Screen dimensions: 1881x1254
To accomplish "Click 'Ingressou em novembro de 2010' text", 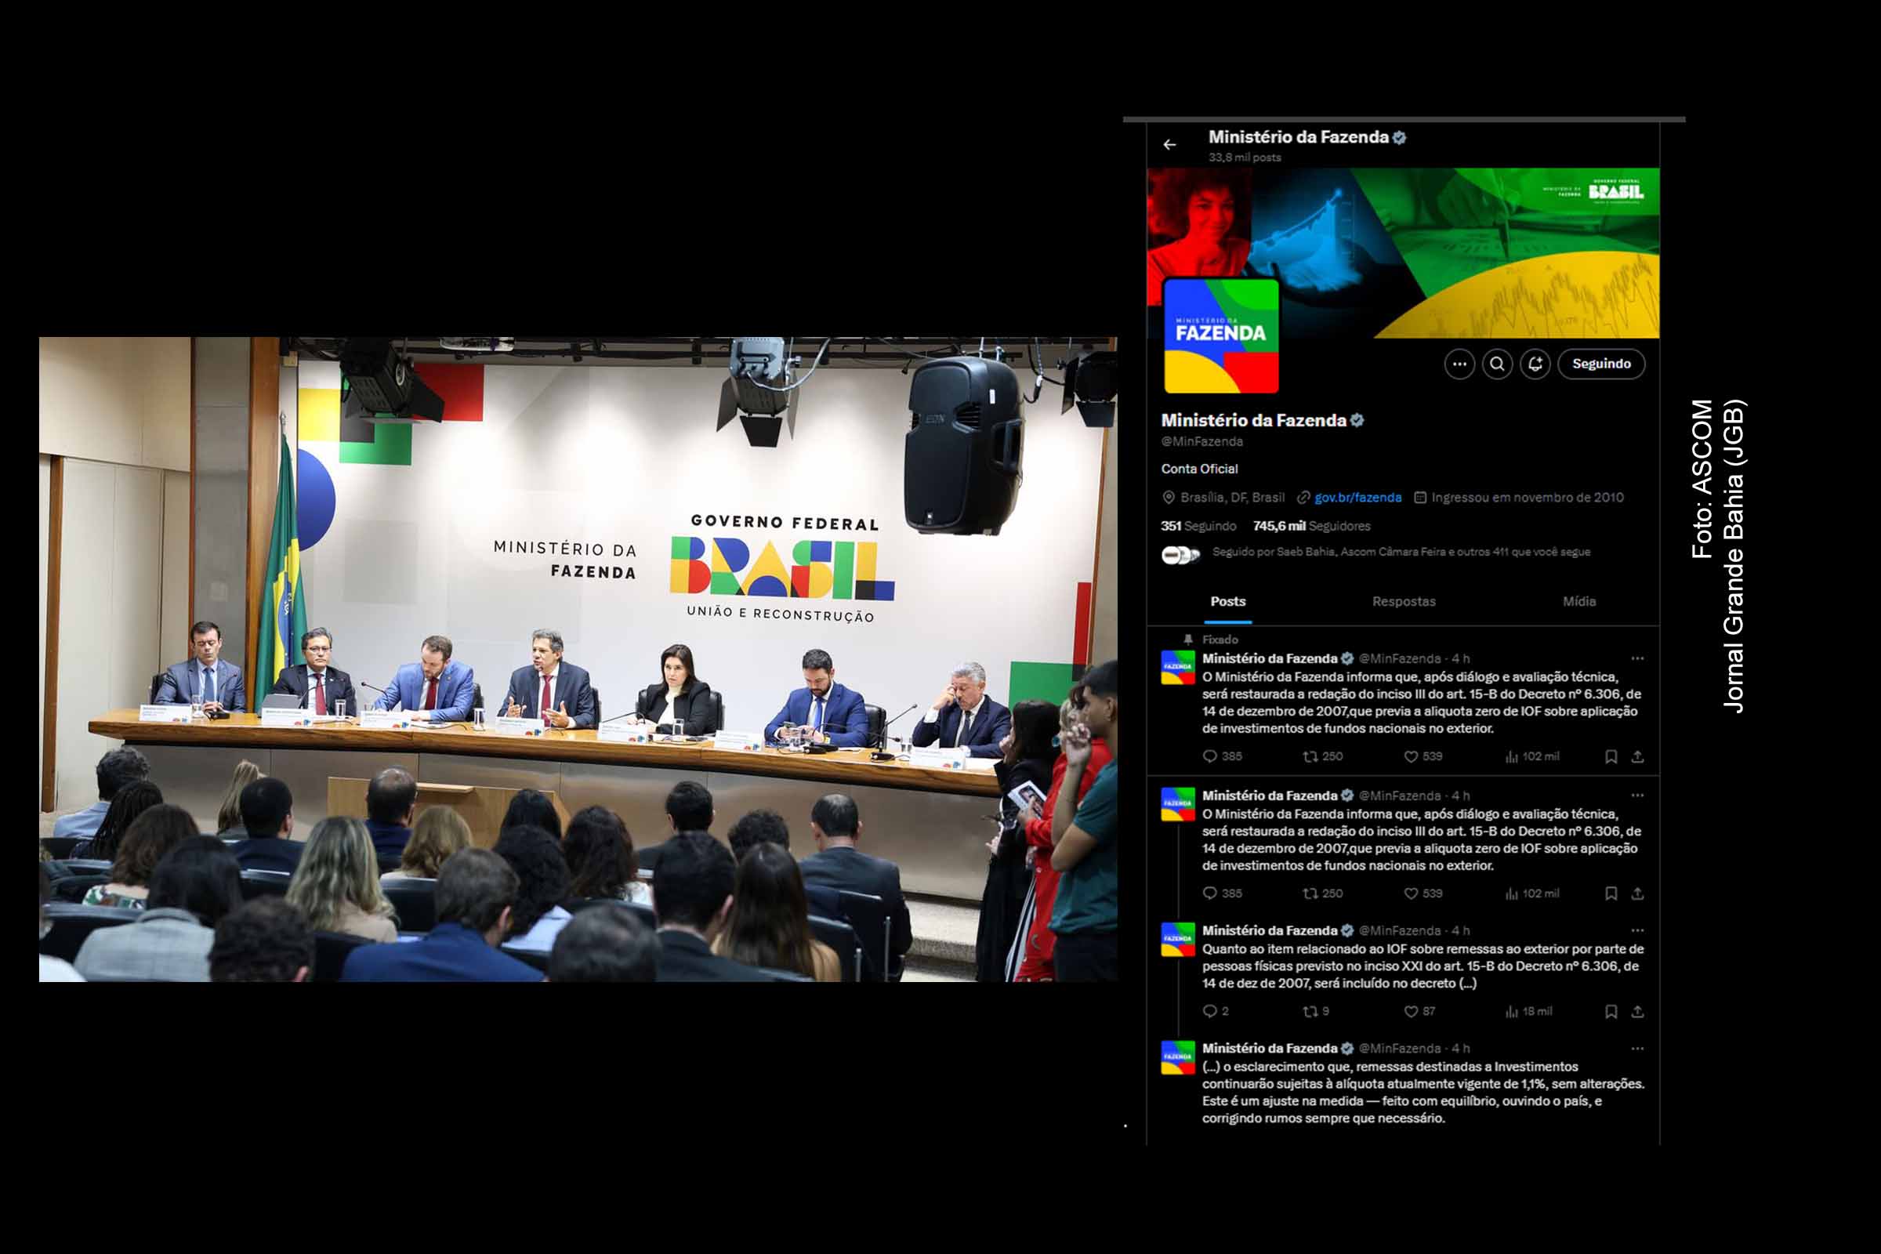I will 1528,498.
